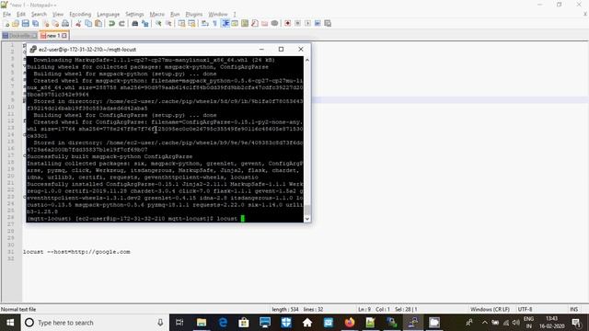
Task: Open the File menu
Action: 6,15
